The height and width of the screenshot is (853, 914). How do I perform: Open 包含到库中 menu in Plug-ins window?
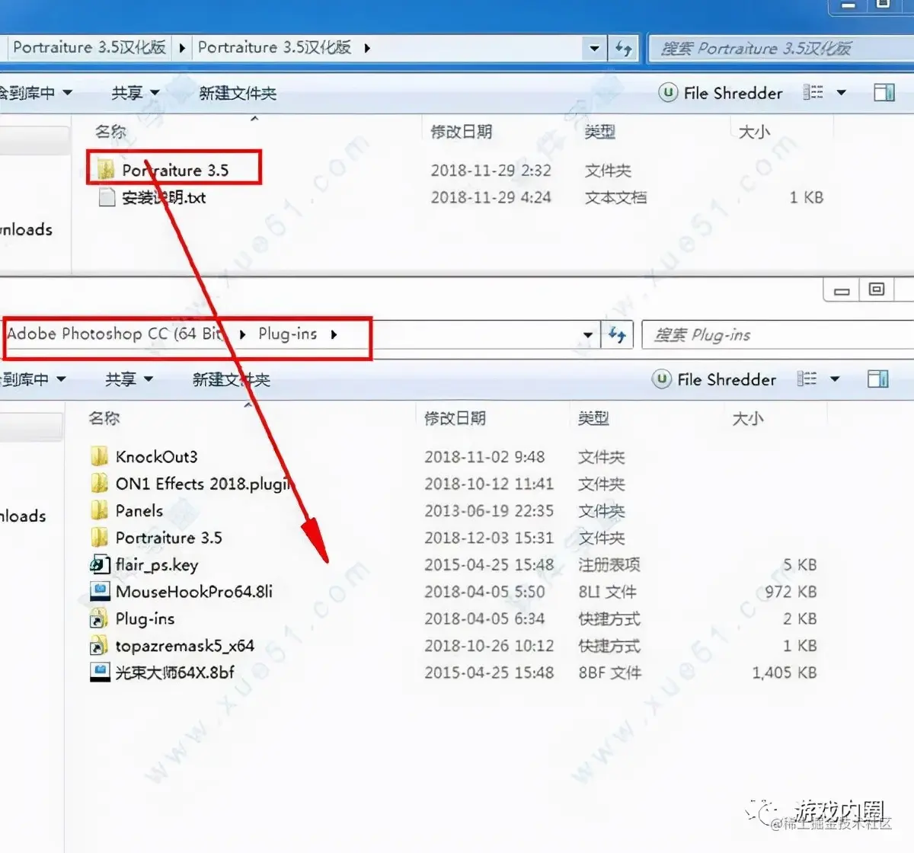(x=32, y=379)
